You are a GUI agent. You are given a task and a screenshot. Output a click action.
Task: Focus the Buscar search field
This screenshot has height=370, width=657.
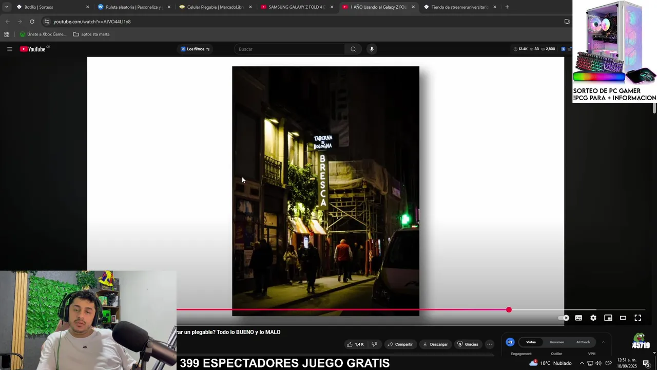(290, 49)
